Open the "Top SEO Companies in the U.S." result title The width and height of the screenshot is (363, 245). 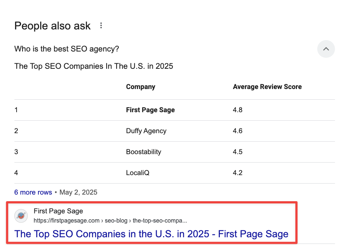[151, 234]
